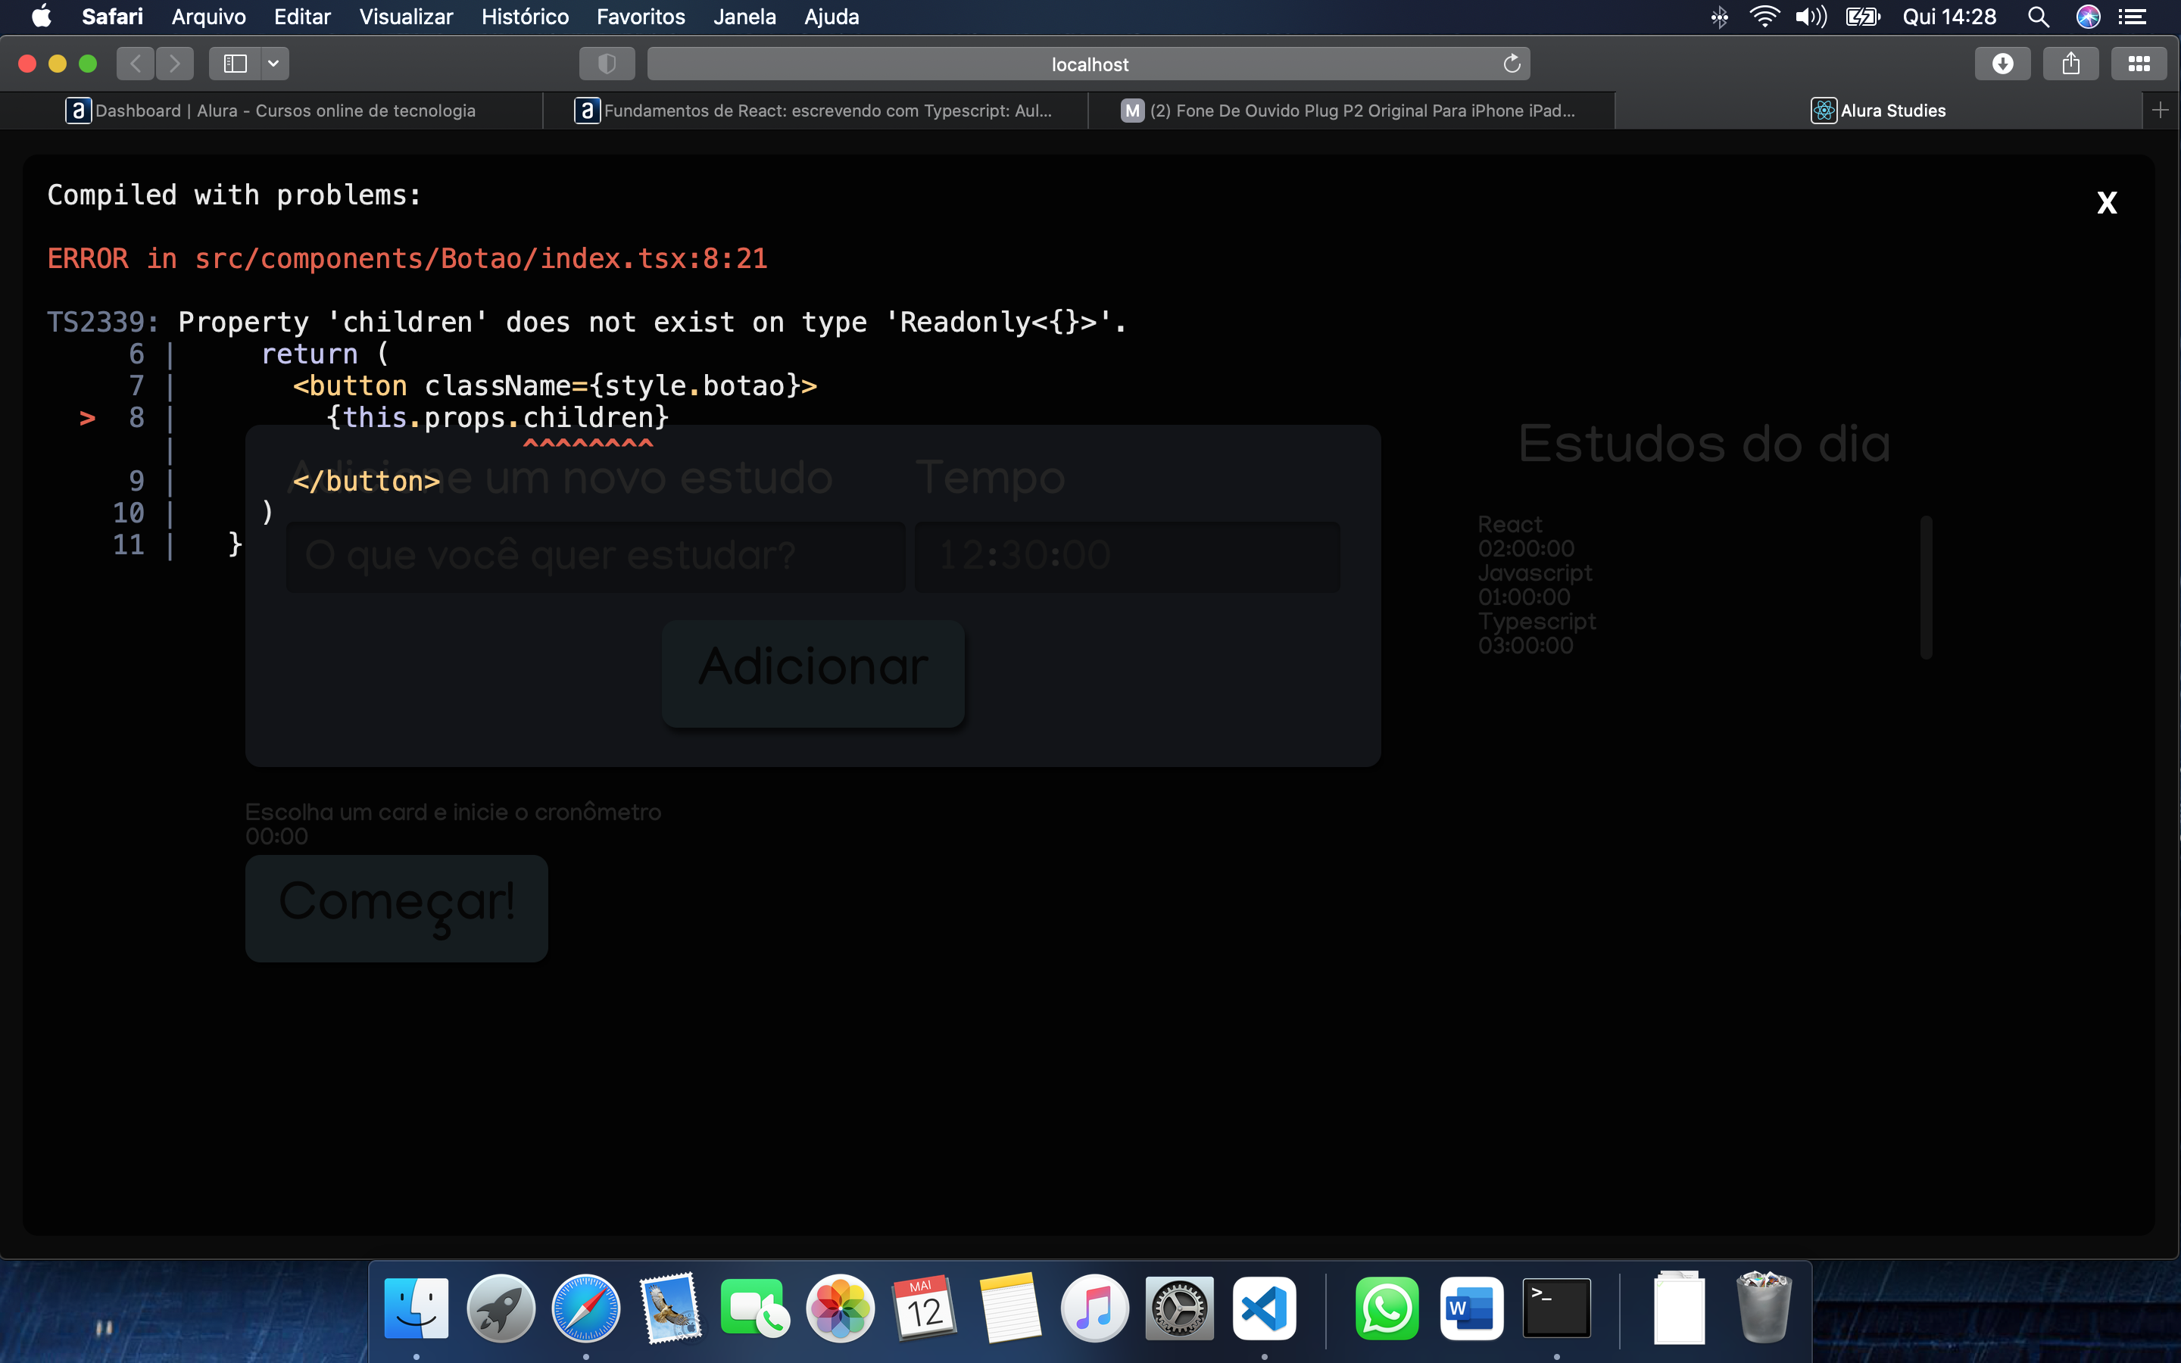Go back with Safari's back arrow
2181x1363 pixels.
(x=136, y=63)
